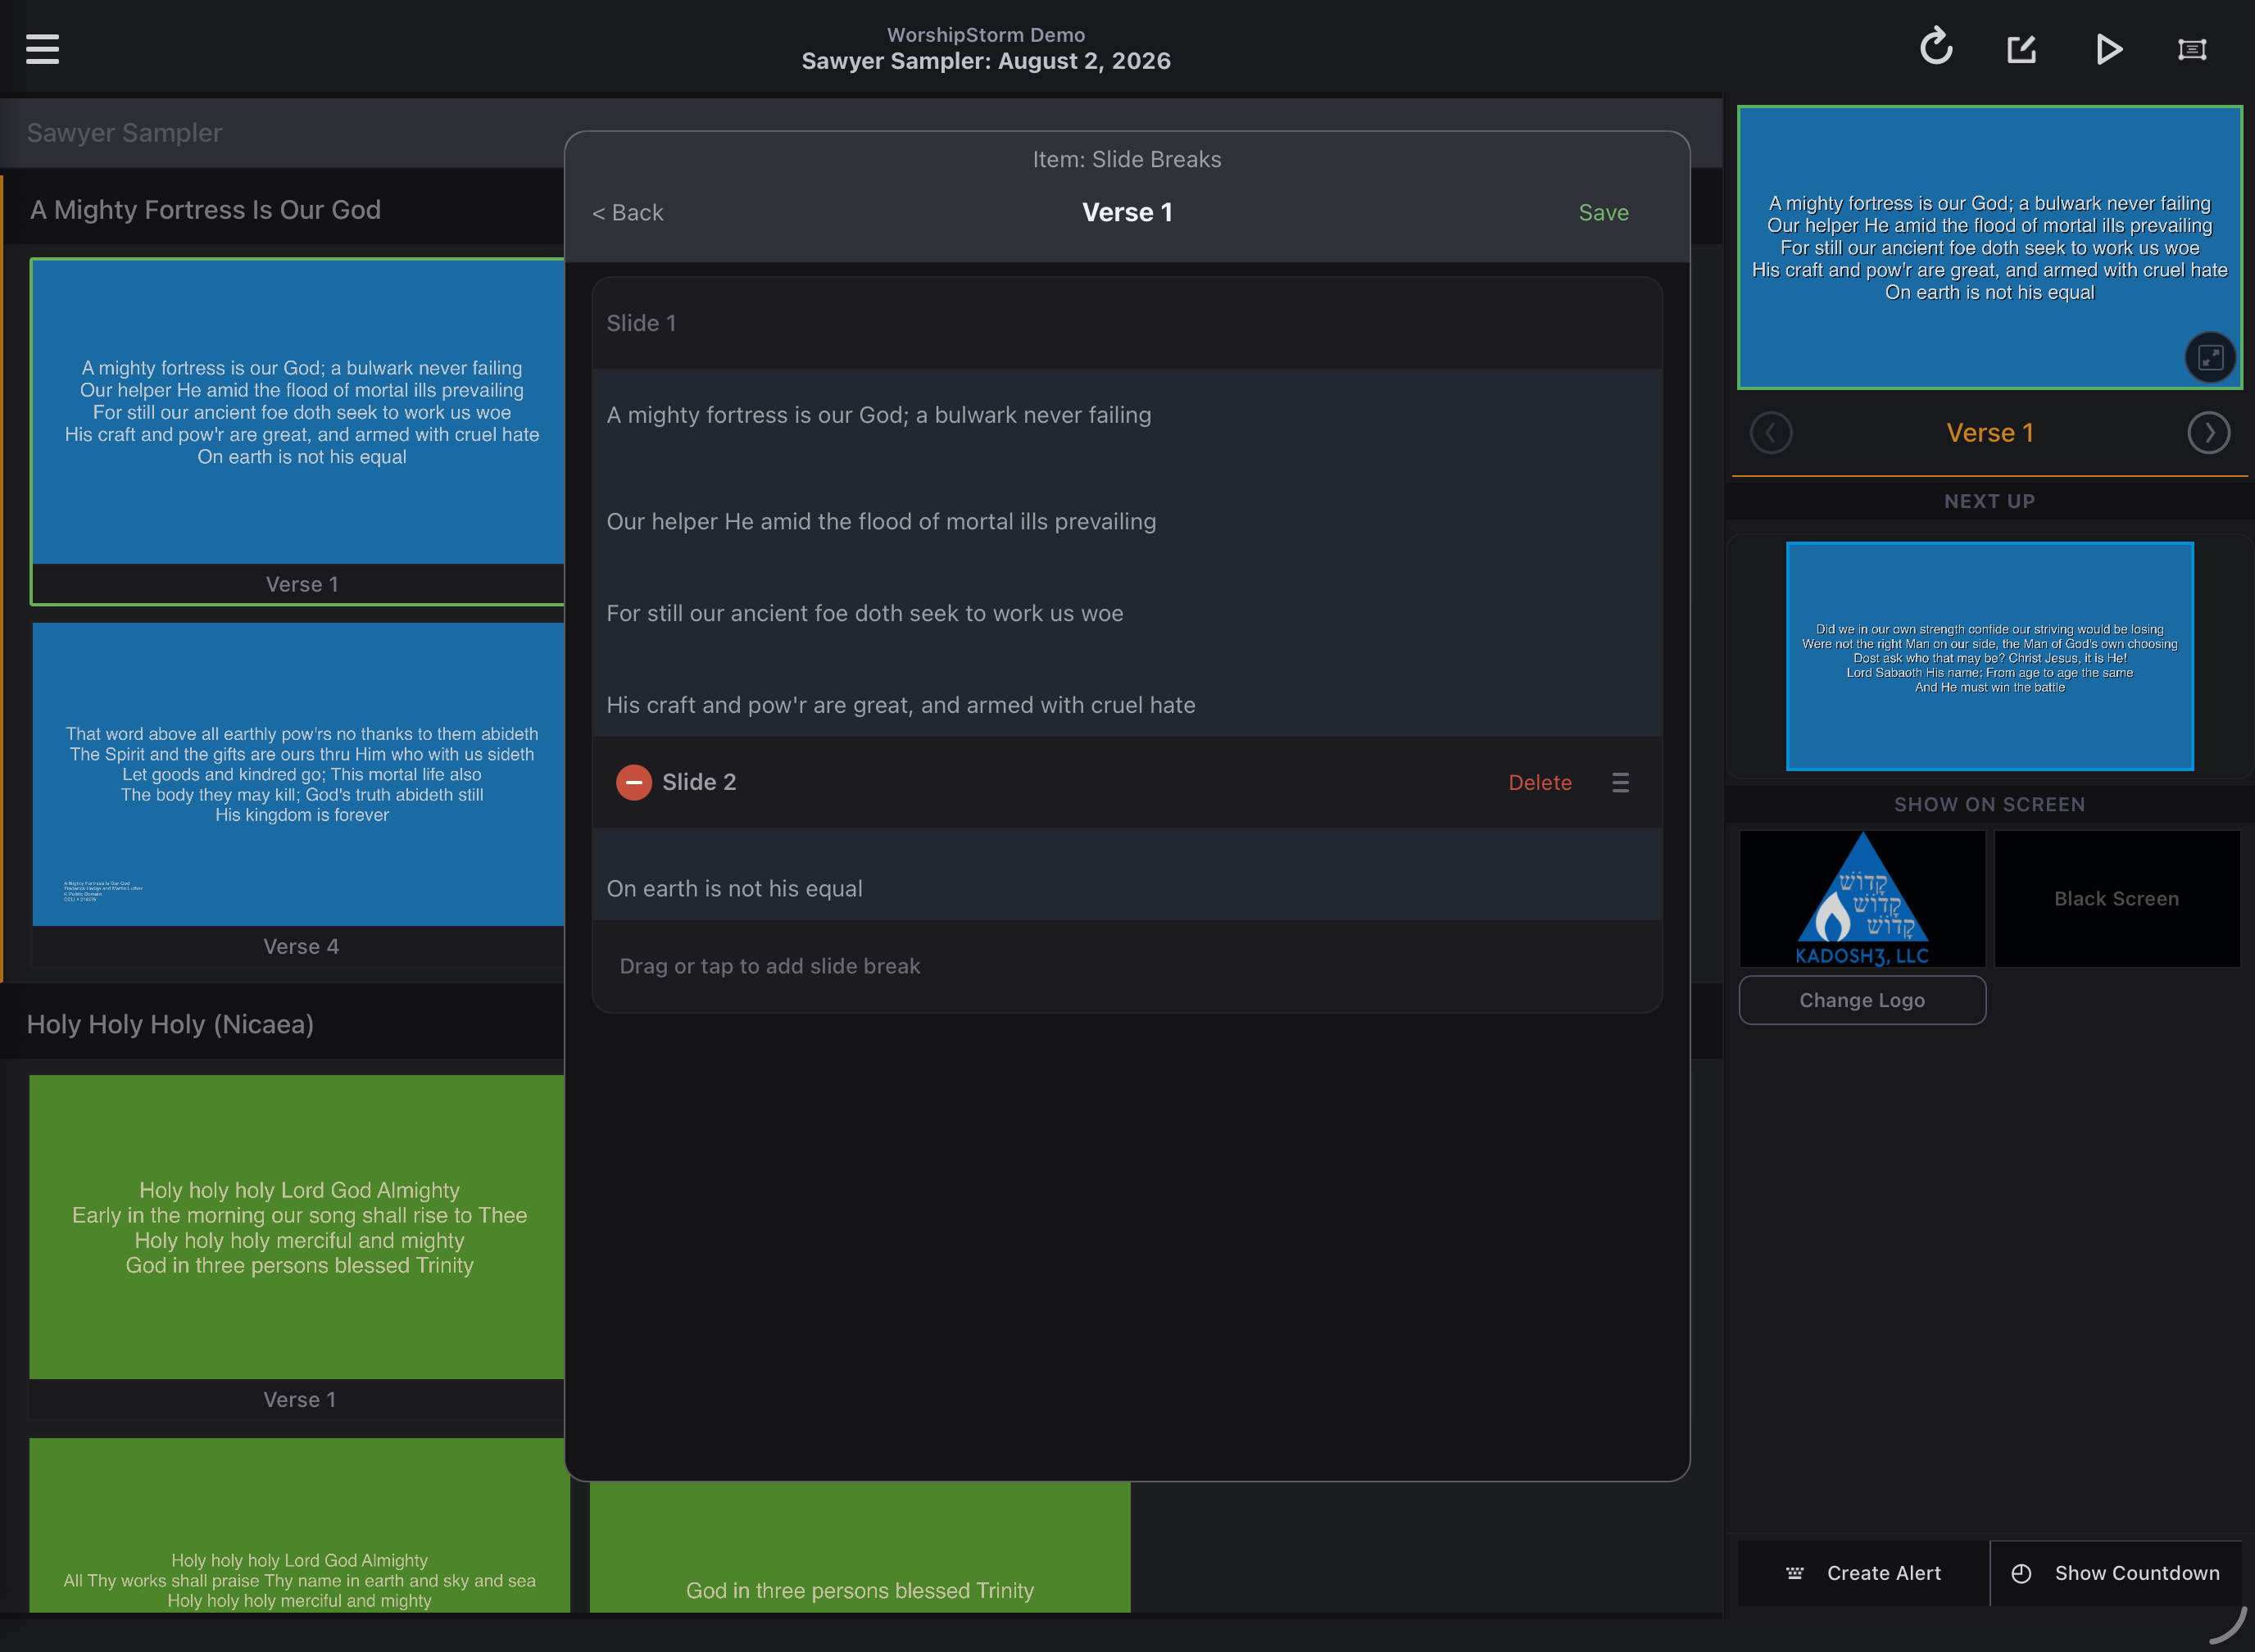This screenshot has width=2255, height=1652.
Task: Open the hamburger main menu
Action: [42, 49]
